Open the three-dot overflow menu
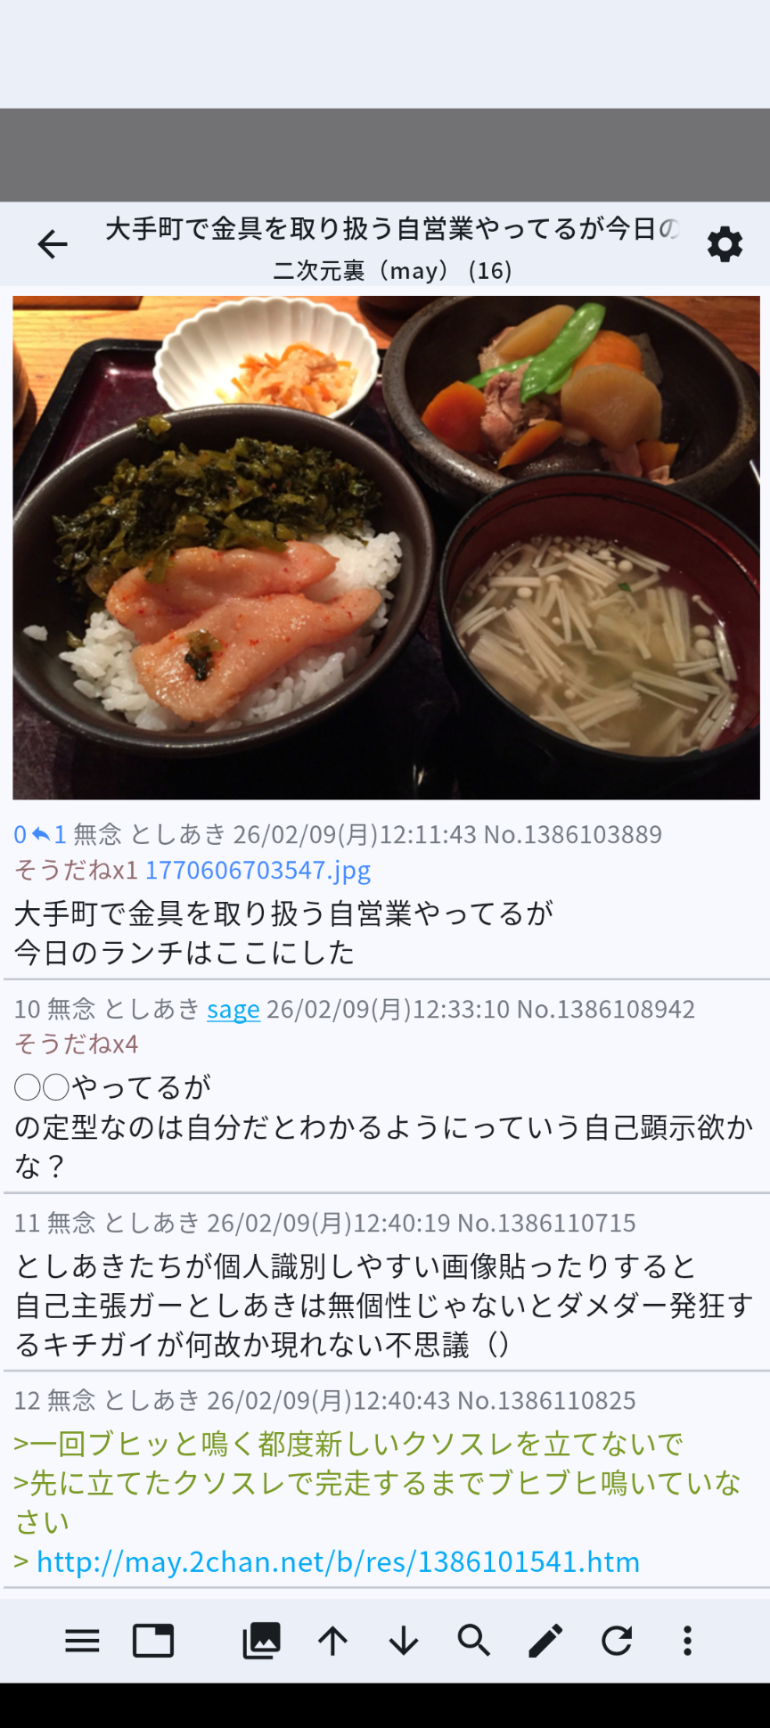 [687, 1641]
